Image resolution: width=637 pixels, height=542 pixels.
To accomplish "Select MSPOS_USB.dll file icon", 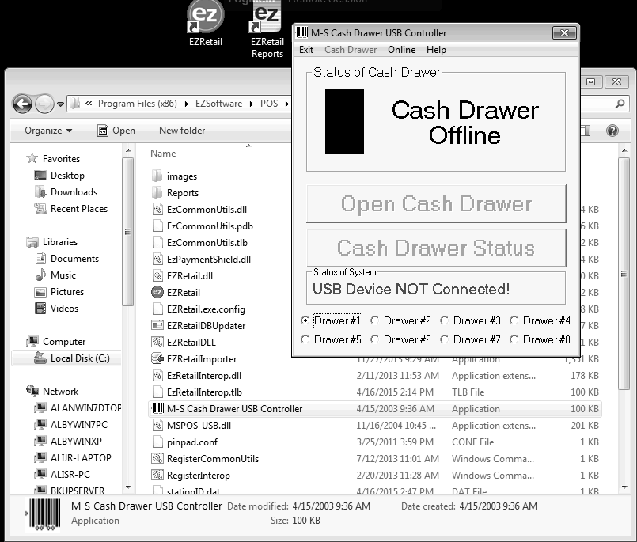I will (157, 426).
